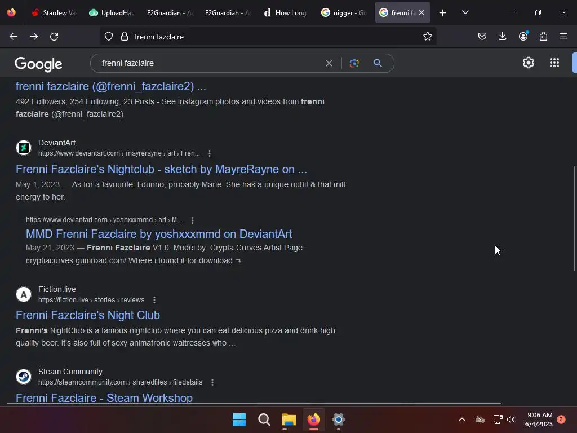Viewport: 577px width, 433px height.
Task: Open a new browser tab
Action: [443, 12]
